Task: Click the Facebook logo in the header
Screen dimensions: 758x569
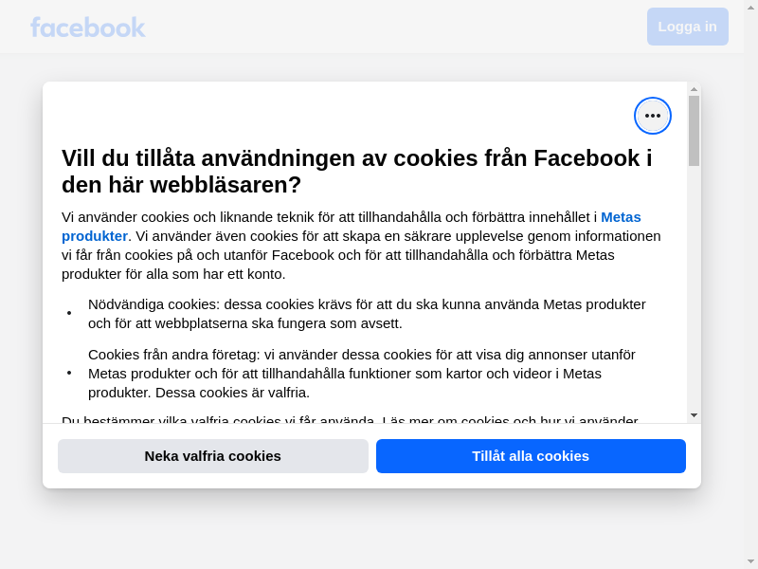Action: (88, 28)
